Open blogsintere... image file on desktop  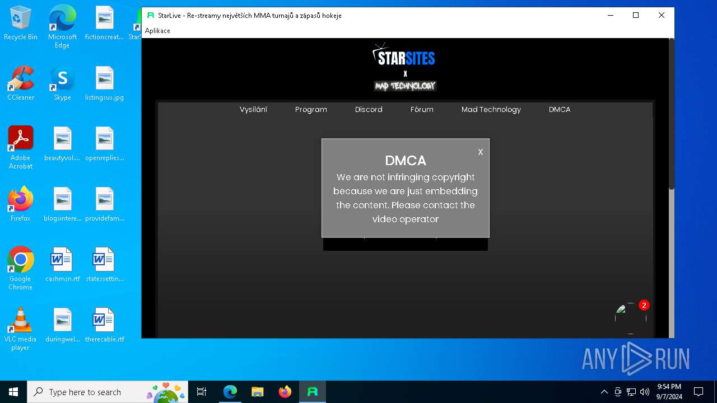tap(62, 205)
